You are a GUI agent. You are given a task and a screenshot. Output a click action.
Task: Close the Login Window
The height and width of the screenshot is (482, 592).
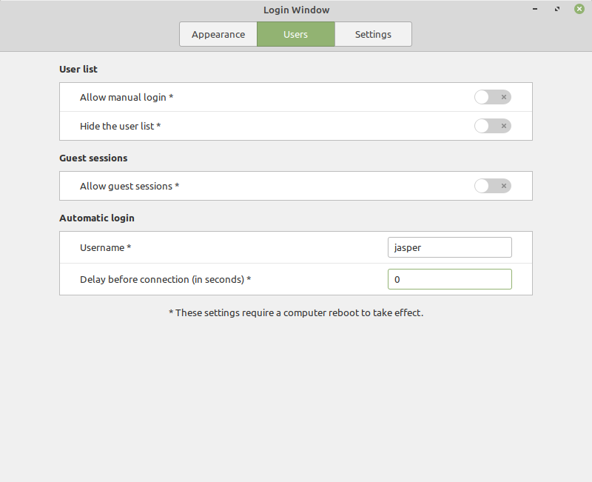(x=579, y=9)
